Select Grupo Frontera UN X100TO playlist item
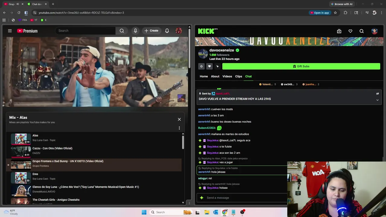386x217 pixels. [x=94, y=164]
